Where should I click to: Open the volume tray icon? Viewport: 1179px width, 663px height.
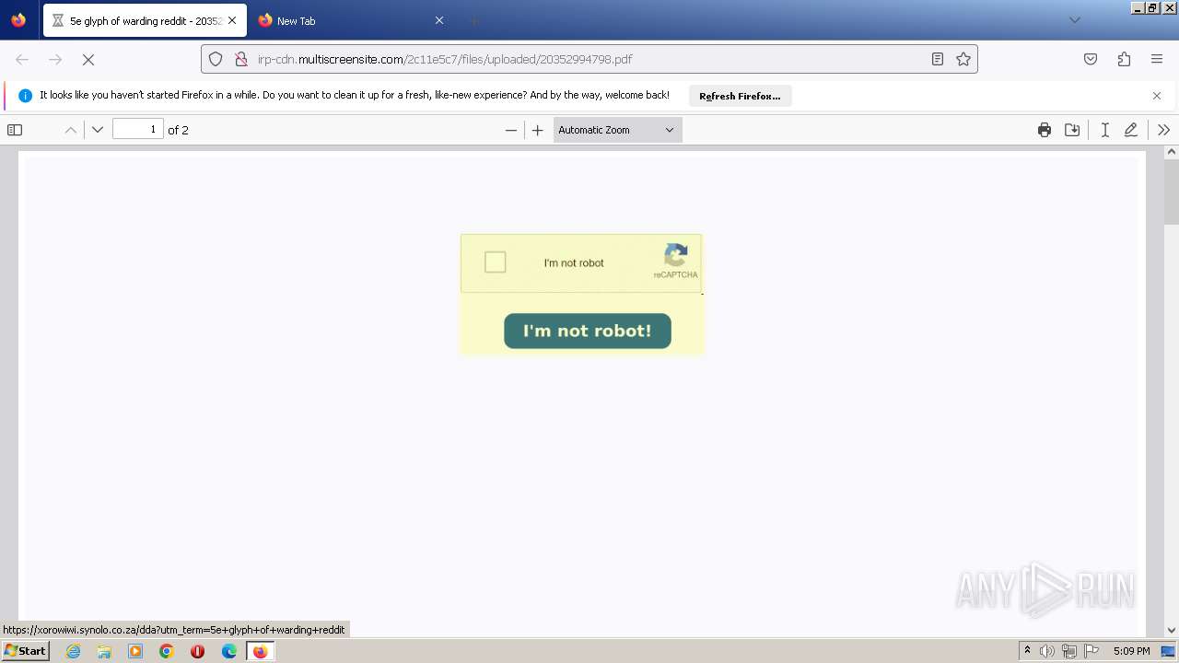[1047, 651]
